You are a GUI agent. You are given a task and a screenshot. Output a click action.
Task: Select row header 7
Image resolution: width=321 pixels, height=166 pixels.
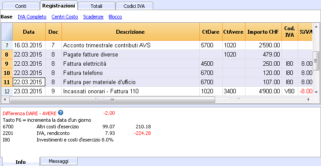(x=7, y=45)
